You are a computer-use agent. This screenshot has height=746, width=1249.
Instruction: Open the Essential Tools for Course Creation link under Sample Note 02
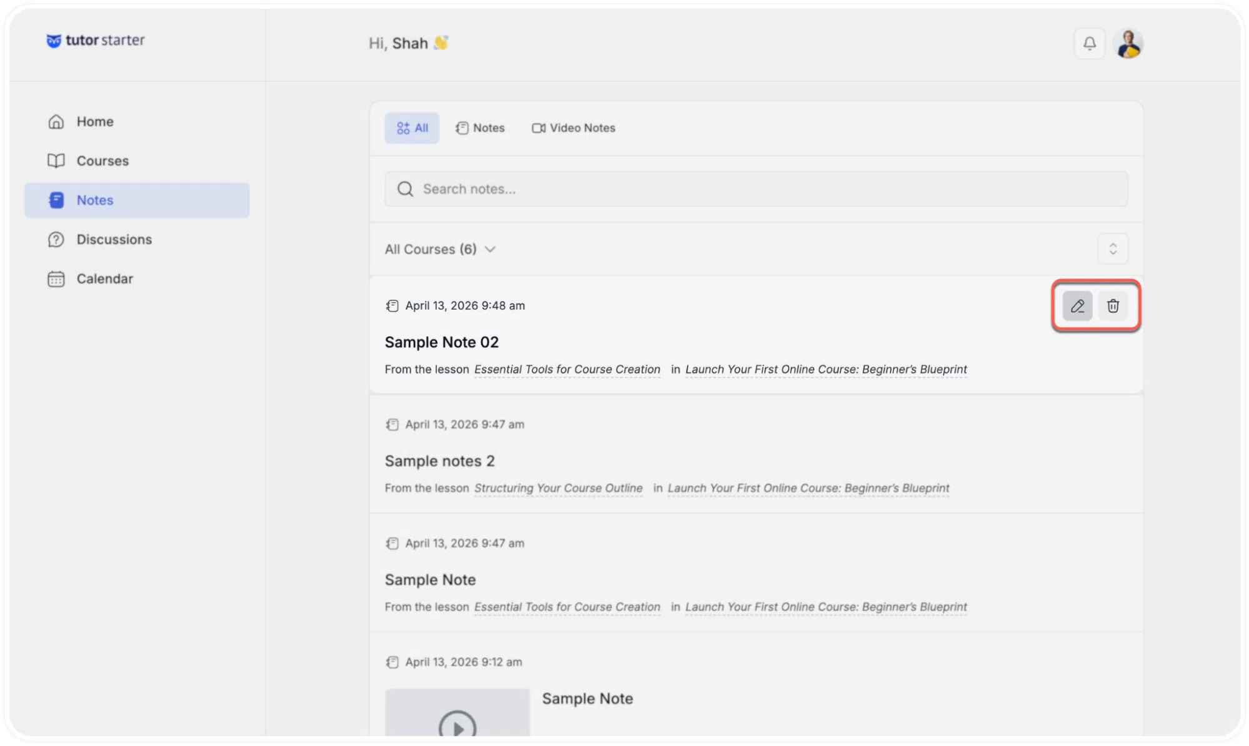tap(567, 370)
